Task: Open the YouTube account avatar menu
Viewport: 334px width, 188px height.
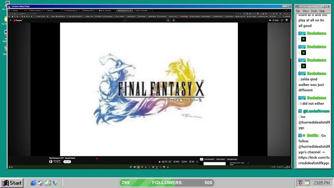Action: pyautogui.click(x=287, y=20)
